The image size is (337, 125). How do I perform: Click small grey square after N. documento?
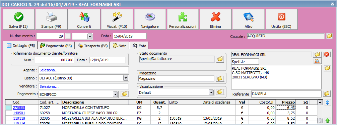(68, 36)
